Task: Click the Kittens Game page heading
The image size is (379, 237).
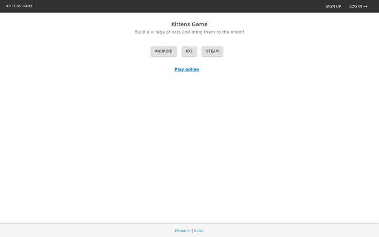Action: click(x=189, y=24)
